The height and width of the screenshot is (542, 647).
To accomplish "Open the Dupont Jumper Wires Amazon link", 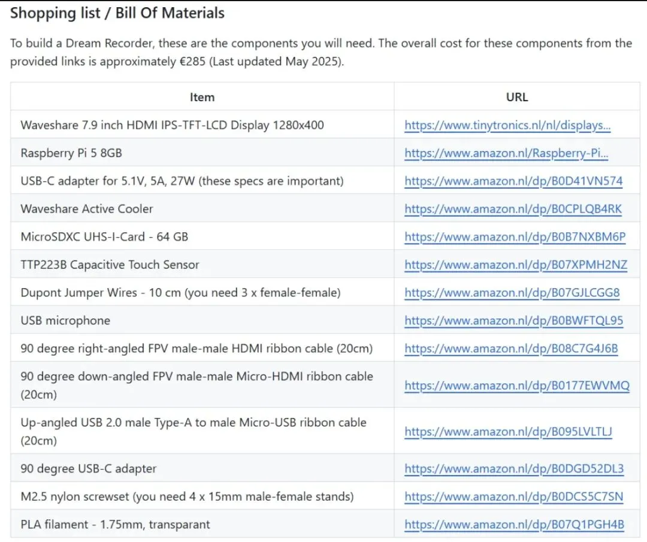I will coord(512,293).
